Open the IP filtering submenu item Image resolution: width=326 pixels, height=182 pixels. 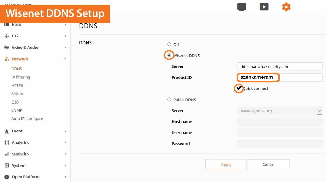tap(21, 77)
